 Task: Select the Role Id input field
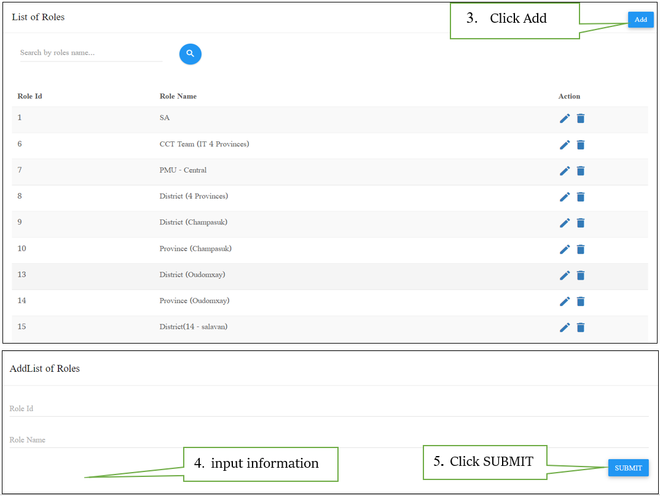pyautogui.click(x=184, y=408)
